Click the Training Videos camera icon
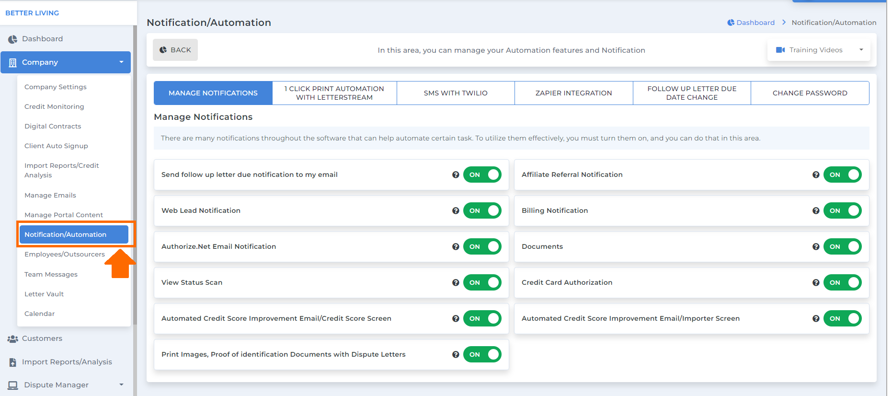Screen dimensions: 892x396 780,50
